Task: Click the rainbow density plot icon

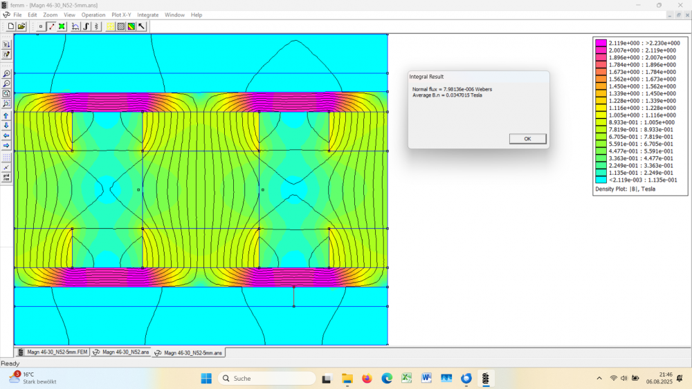Action: pyautogui.click(x=131, y=26)
